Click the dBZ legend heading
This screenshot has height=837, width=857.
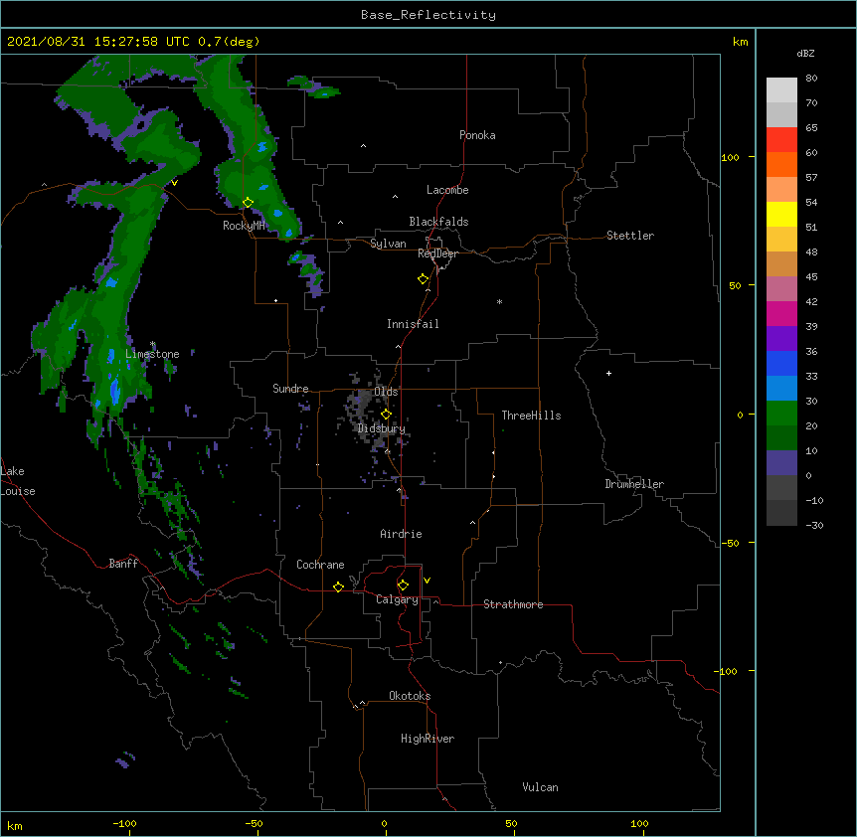(x=805, y=54)
